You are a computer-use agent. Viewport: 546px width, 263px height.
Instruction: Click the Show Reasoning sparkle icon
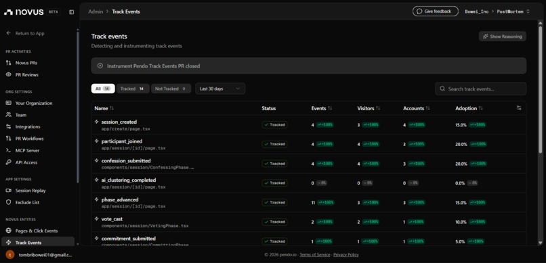click(486, 36)
